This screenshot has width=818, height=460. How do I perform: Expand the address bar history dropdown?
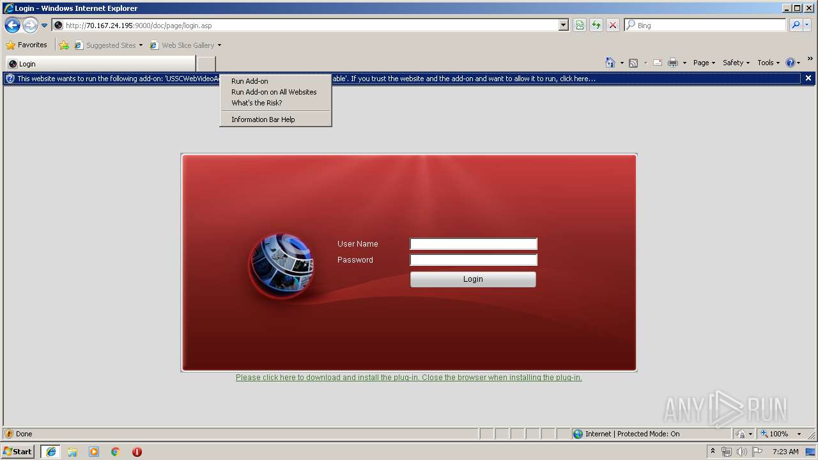[x=564, y=26]
